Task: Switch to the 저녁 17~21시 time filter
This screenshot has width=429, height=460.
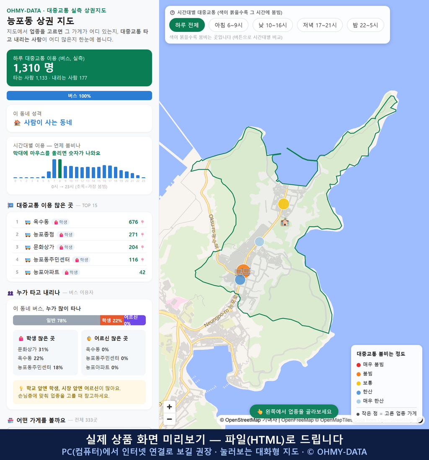Action: 320,25
